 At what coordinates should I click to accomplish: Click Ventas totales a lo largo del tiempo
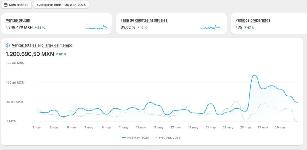click(x=42, y=46)
